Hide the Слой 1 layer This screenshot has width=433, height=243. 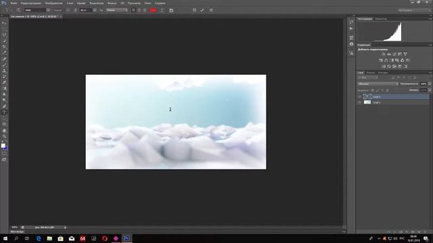pyautogui.click(x=359, y=102)
